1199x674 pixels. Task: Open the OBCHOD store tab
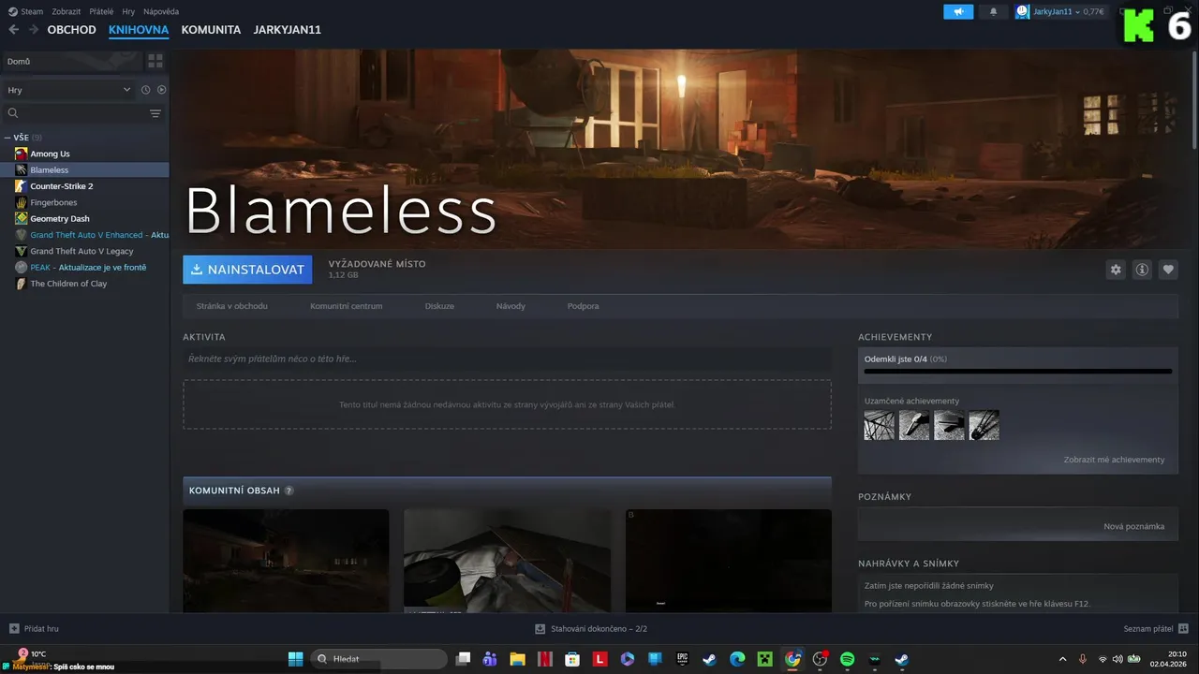(71, 30)
